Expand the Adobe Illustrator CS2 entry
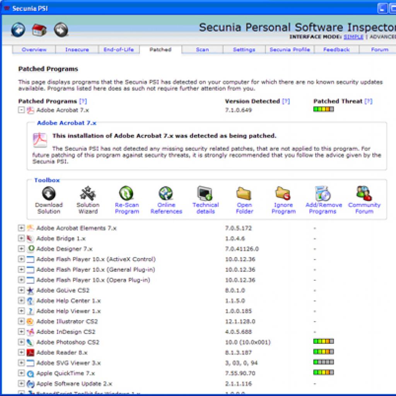The width and height of the screenshot is (396, 396). click(21, 321)
